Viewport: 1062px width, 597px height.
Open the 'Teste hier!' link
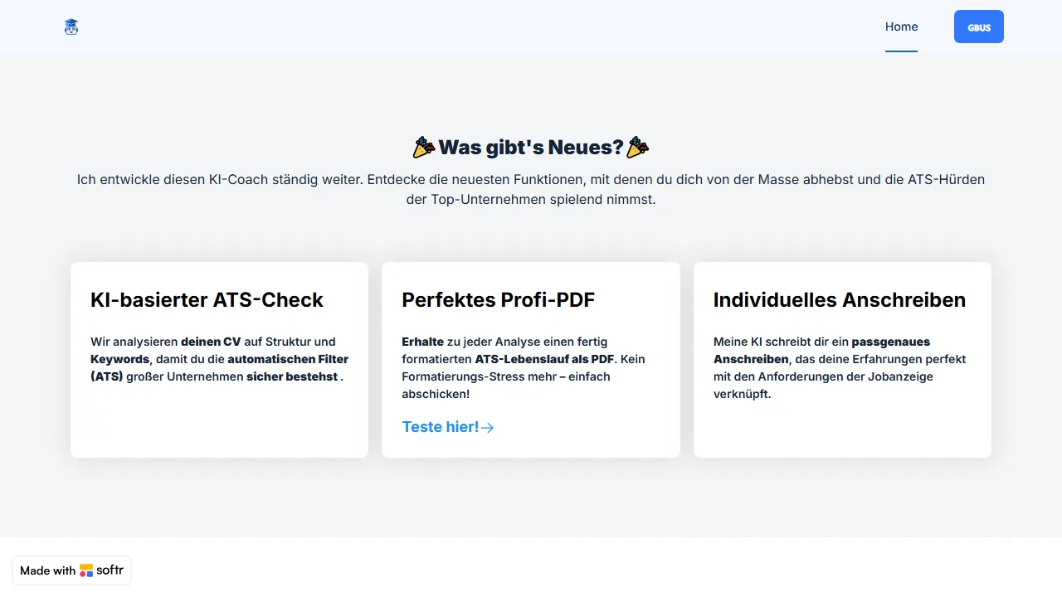point(441,427)
